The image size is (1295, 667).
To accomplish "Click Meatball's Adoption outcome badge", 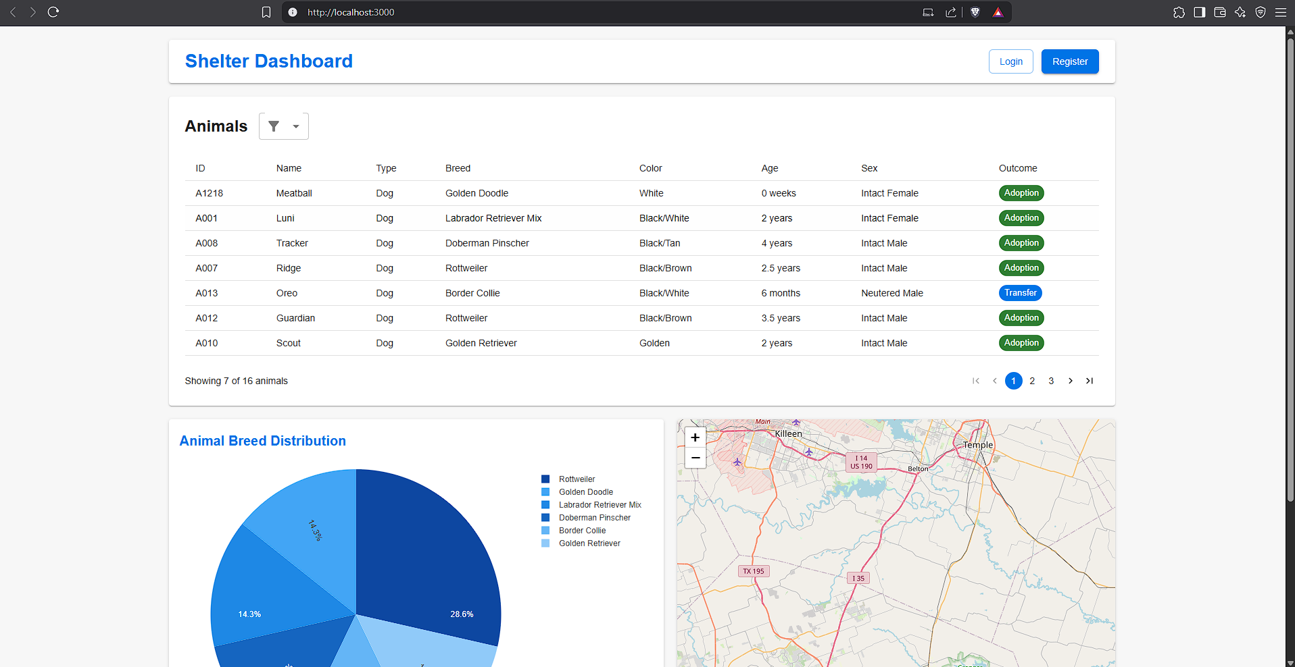I will point(1021,193).
